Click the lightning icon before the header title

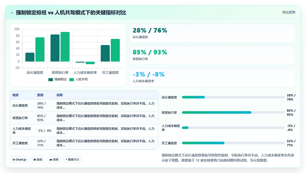[12, 13]
